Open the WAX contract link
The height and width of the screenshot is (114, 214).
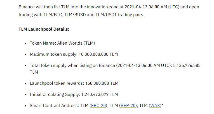point(155,106)
